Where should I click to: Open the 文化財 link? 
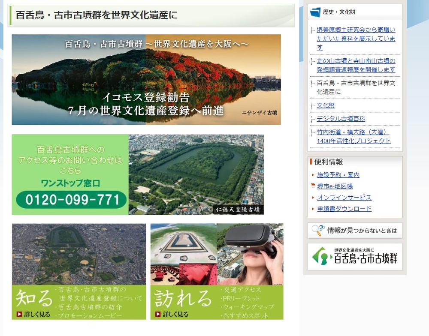pyautogui.click(x=326, y=105)
